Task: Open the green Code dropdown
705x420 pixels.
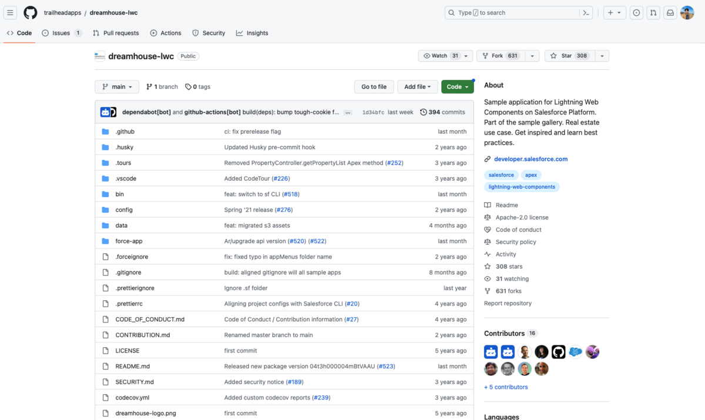Action: (458, 87)
